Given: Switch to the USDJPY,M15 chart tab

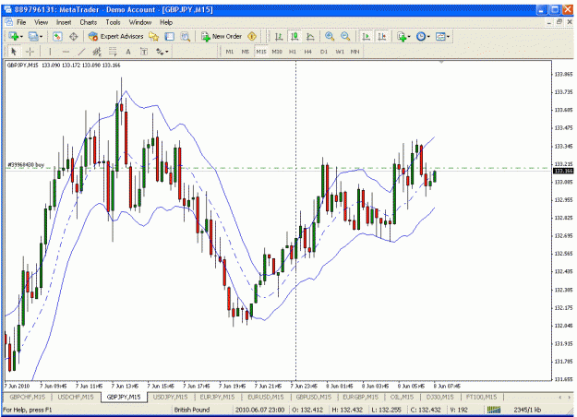Looking at the screenshot, I should click(x=170, y=397).
